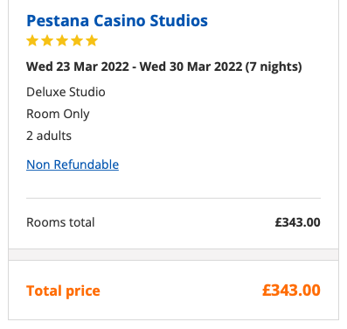Click the Room Only board basis text
This screenshot has width=347, height=329.
pos(58,114)
